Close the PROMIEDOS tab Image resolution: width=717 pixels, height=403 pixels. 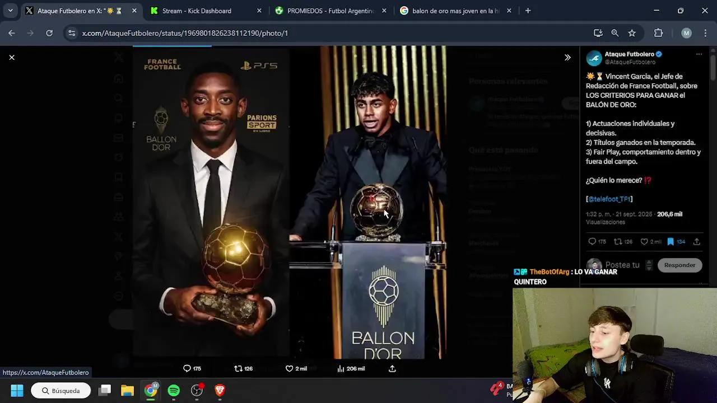click(384, 11)
